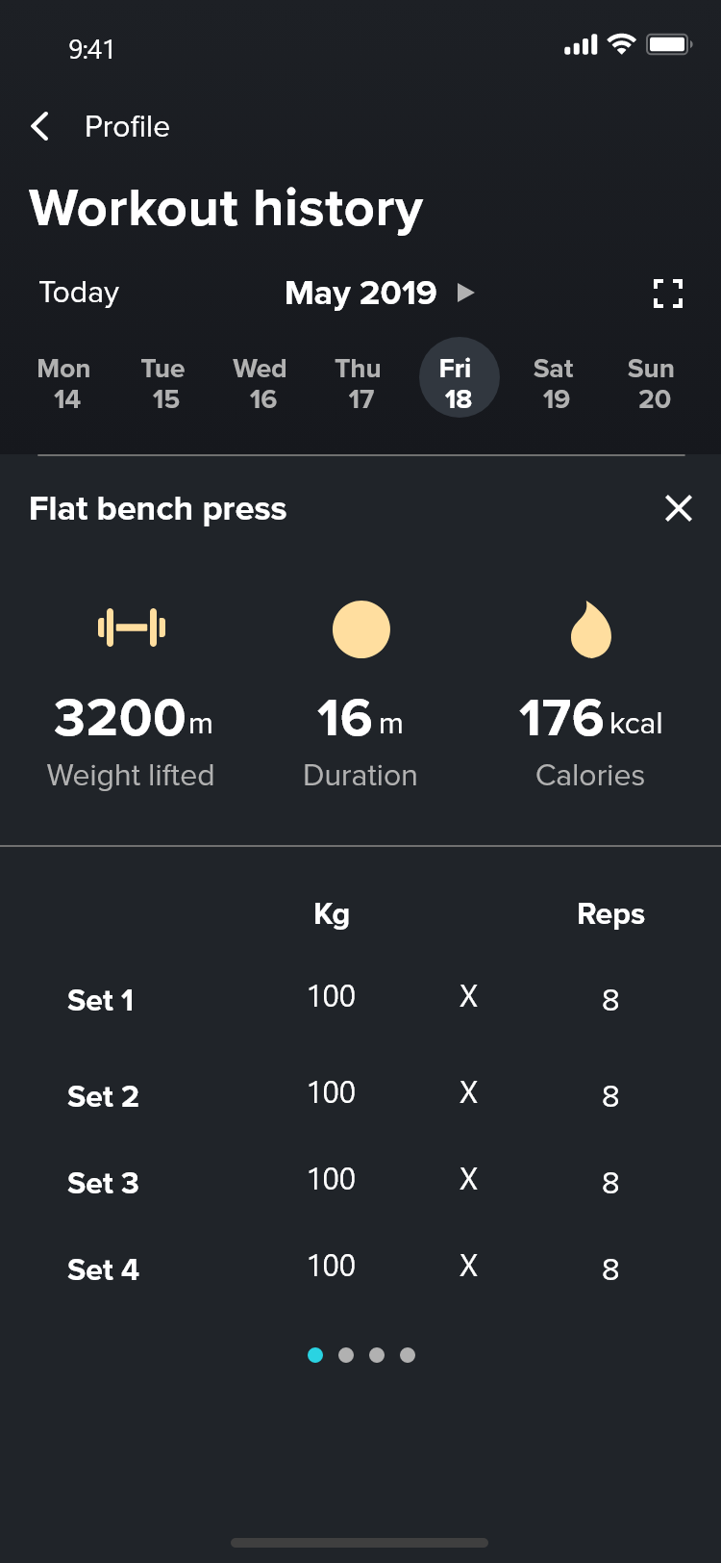Tap the Wi-Fi status icon
721x1563 pixels.
coord(622,44)
